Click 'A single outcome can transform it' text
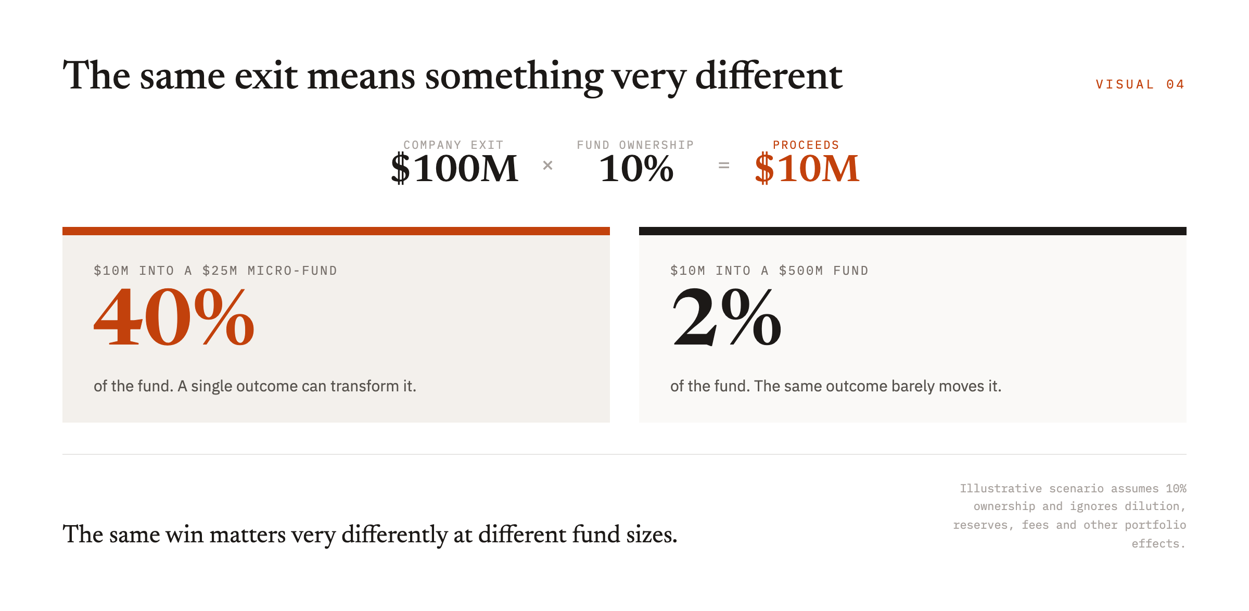This screenshot has height=611, width=1249. pyautogui.click(x=297, y=386)
